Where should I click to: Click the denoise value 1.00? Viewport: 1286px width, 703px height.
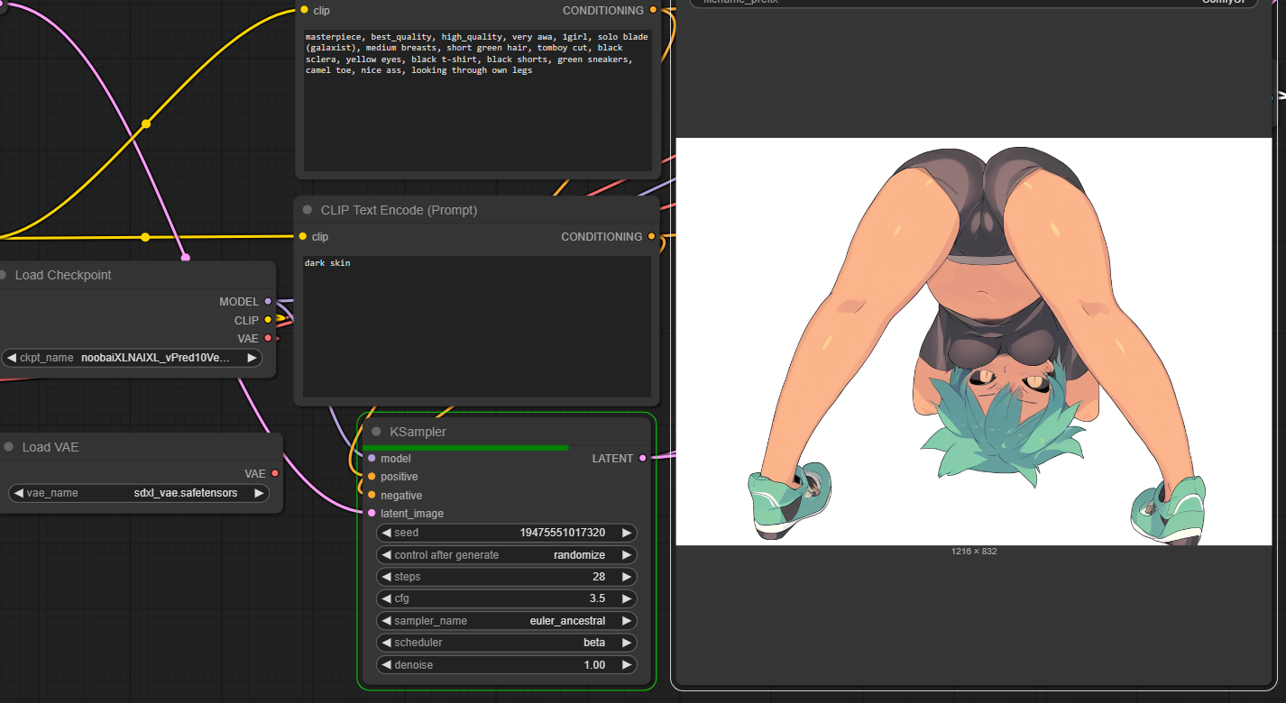click(x=594, y=665)
